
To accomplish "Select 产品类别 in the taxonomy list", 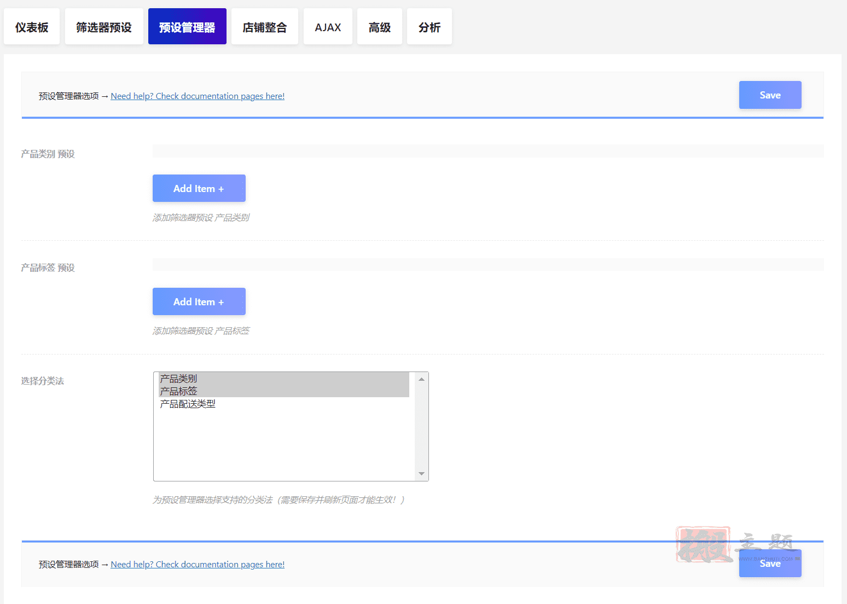I will 284,379.
